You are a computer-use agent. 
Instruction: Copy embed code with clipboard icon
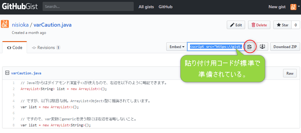250,47
